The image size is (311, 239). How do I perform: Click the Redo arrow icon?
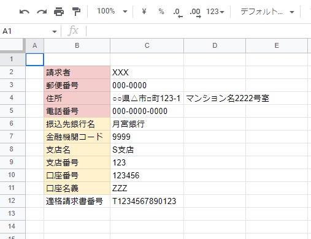tap(42, 12)
